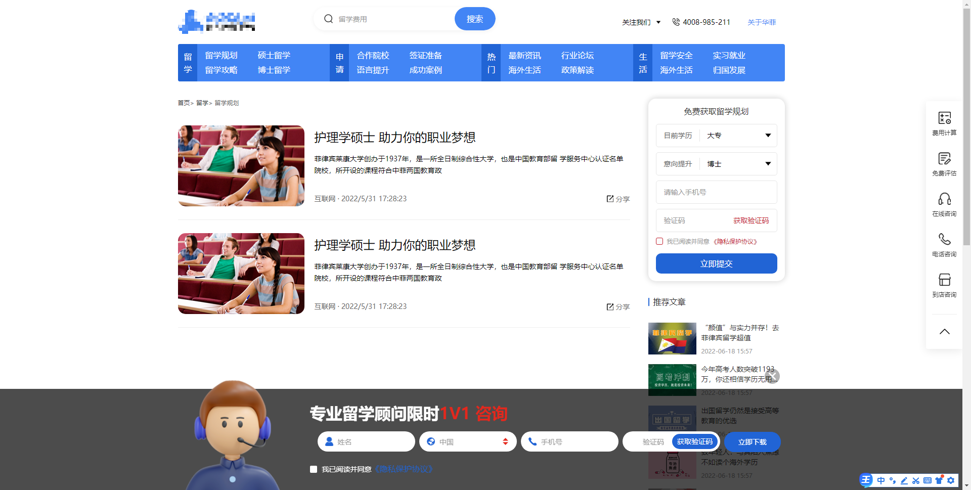Click the person icon in name field

(x=329, y=441)
